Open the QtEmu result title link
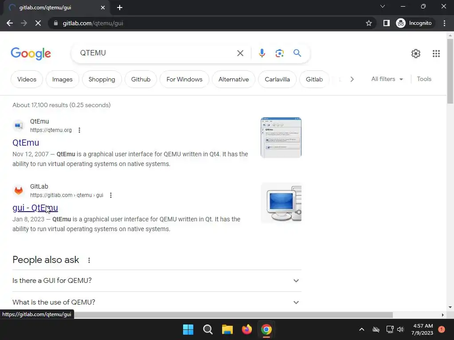The width and height of the screenshot is (454, 340). point(26,143)
